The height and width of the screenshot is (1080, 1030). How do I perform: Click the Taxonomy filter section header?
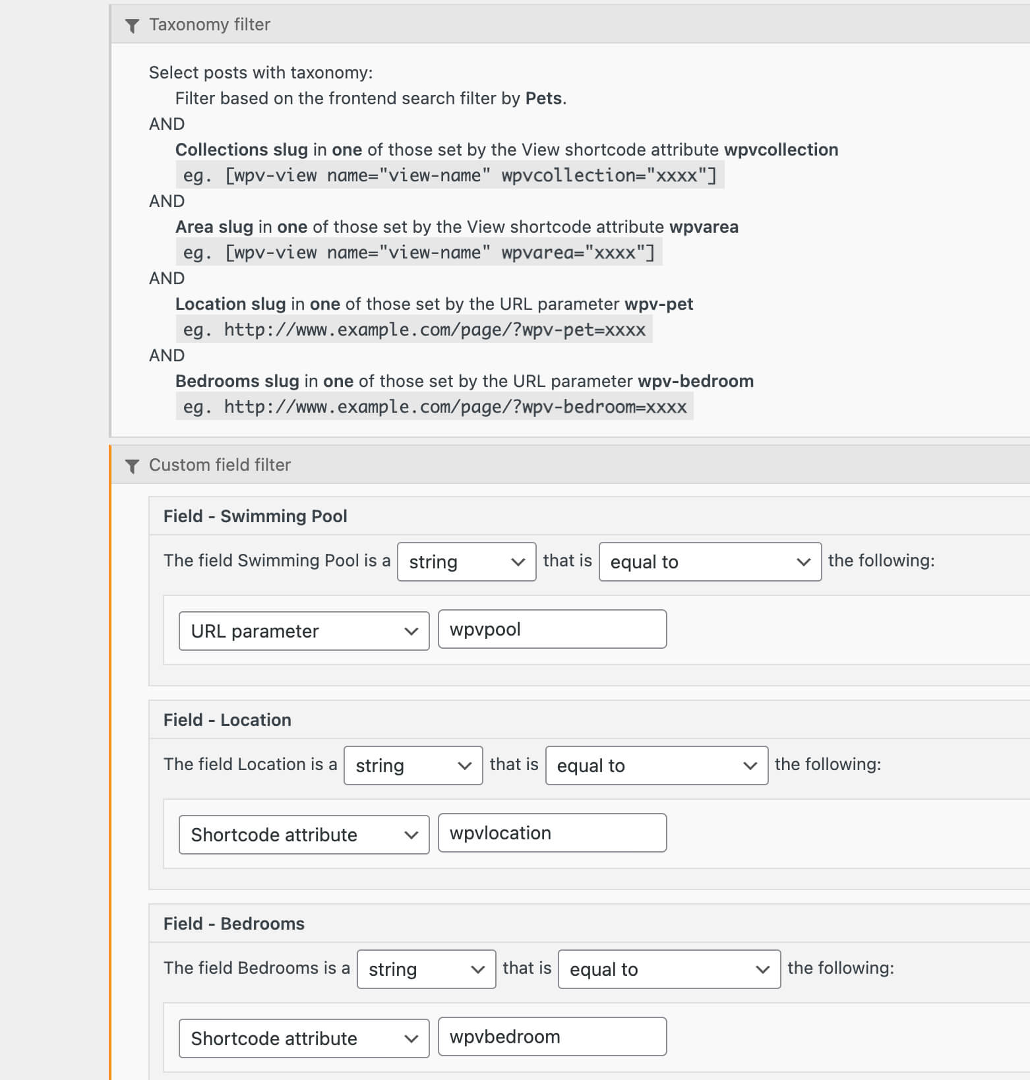pos(570,24)
